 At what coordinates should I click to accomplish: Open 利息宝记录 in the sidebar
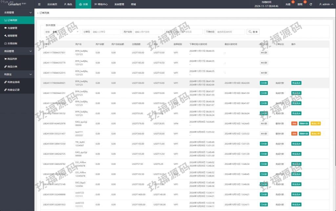[13, 90]
